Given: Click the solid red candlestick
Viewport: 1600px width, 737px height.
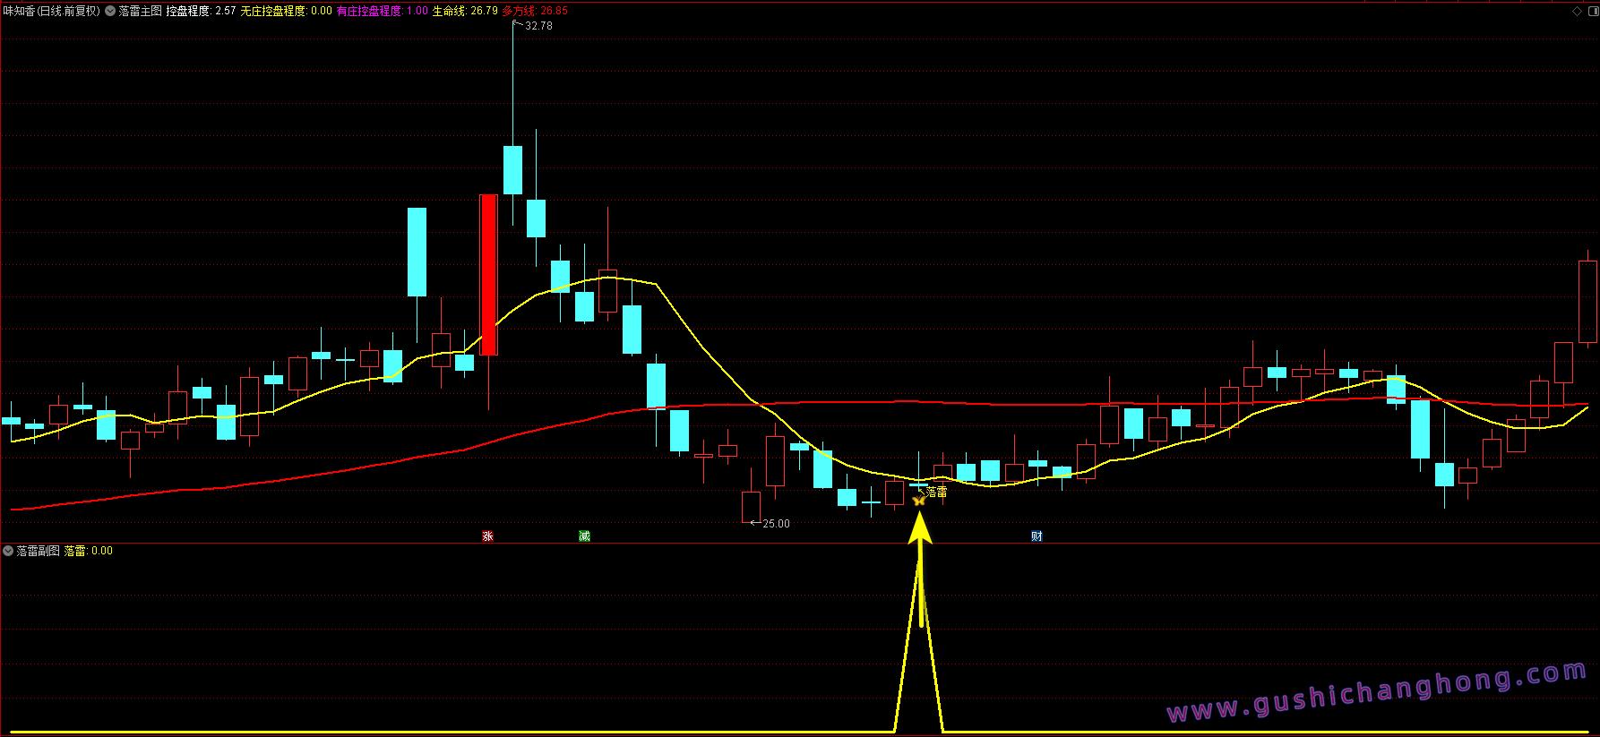Looking at the screenshot, I should pos(488,275).
